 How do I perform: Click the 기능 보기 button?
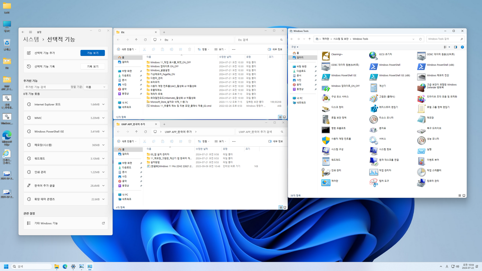tap(92, 53)
